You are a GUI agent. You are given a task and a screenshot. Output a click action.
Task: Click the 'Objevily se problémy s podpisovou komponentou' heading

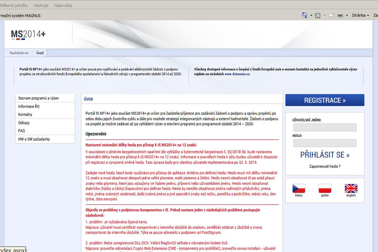(173, 213)
